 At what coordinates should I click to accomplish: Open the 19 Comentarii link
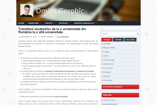click(x=63, y=37)
